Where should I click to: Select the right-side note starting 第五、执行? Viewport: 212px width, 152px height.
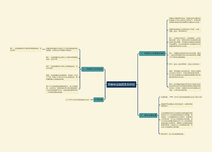click(185, 87)
